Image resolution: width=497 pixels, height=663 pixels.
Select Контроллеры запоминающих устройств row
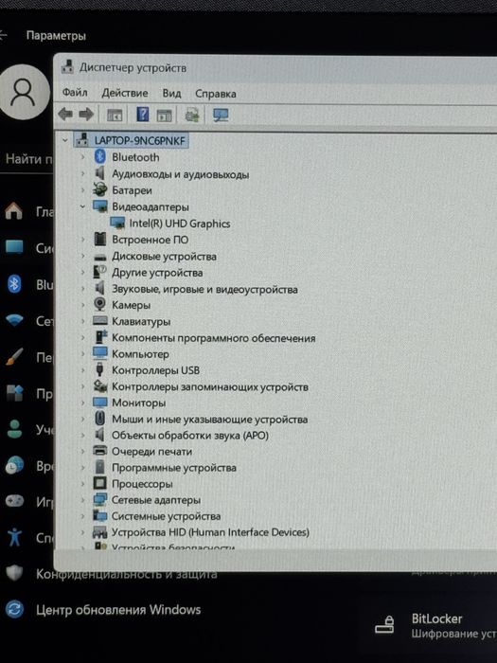209,386
